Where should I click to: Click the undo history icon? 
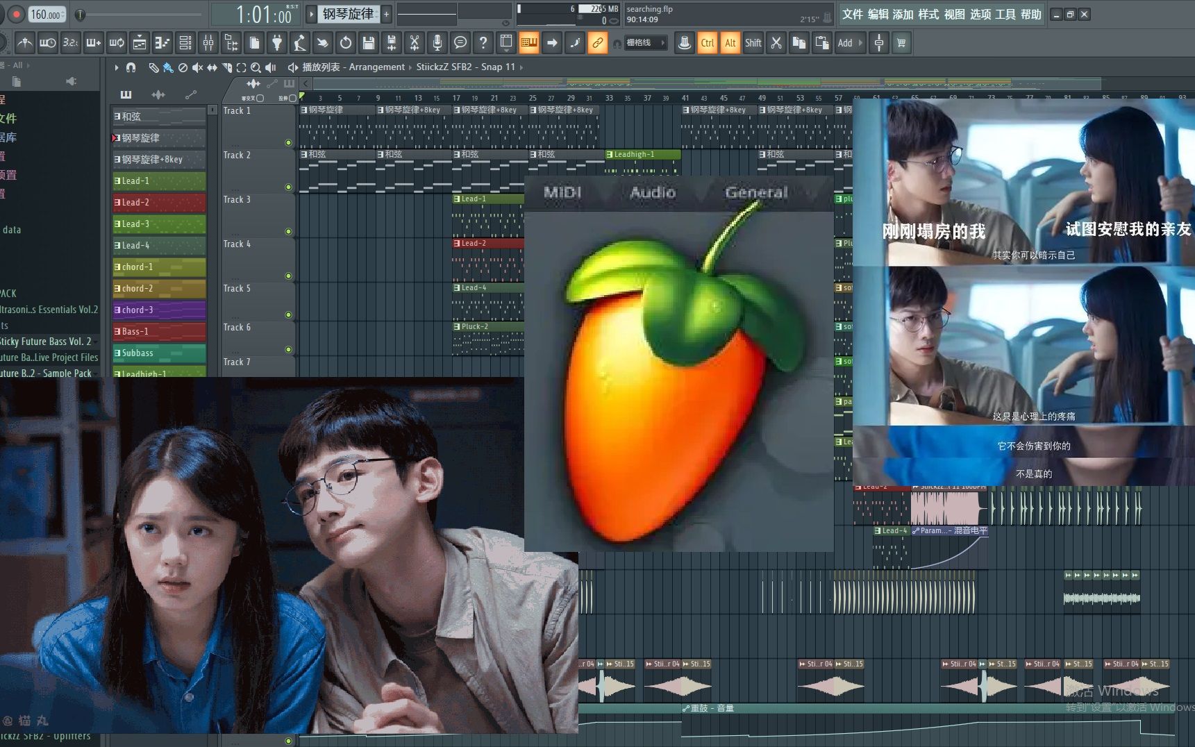[346, 43]
